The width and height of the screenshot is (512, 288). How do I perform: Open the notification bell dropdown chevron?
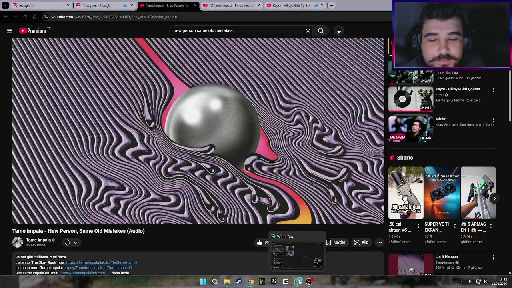[x=75, y=242]
